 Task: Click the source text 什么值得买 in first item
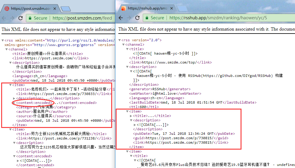coord(43,116)
